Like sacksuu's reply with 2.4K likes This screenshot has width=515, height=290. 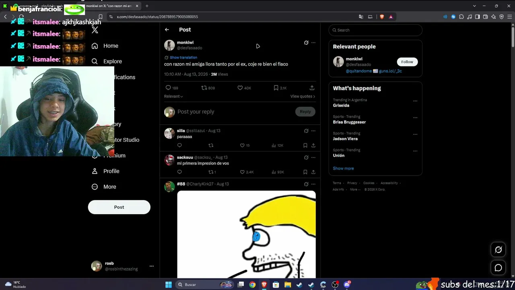click(247, 172)
